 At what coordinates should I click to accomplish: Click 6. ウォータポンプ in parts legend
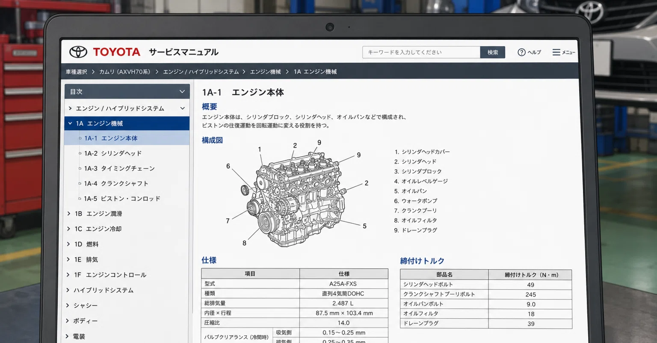(415, 201)
